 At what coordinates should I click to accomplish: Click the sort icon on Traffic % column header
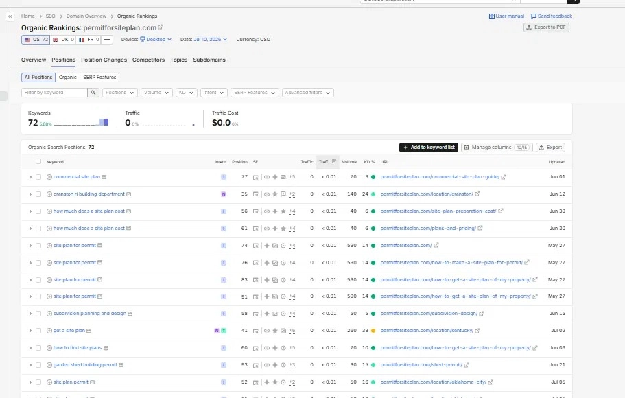pyautogui.click(x=334, y=161)
